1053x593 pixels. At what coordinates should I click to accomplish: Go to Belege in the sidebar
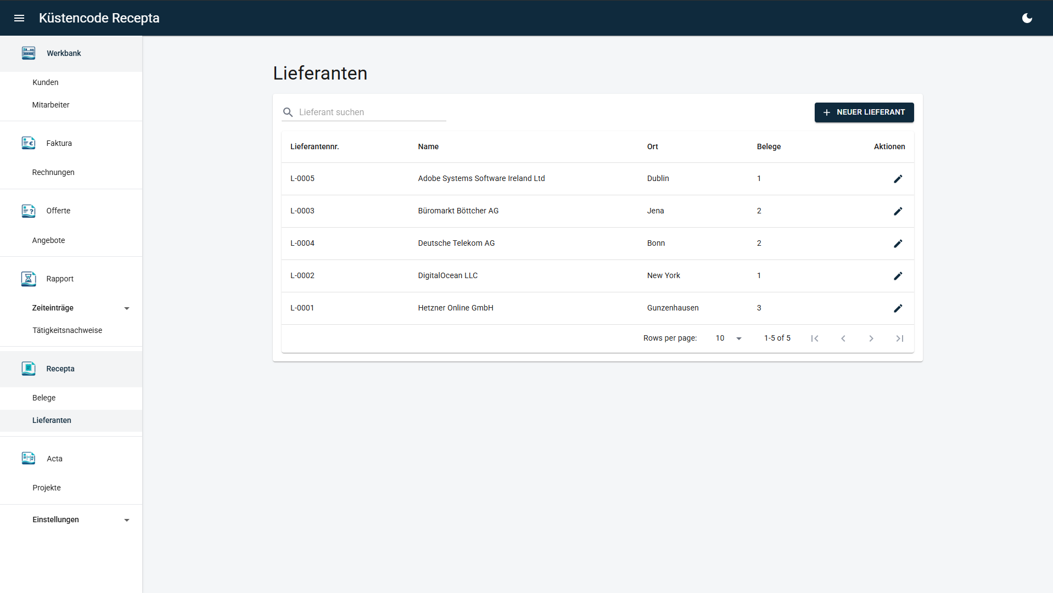coord(44,398)
